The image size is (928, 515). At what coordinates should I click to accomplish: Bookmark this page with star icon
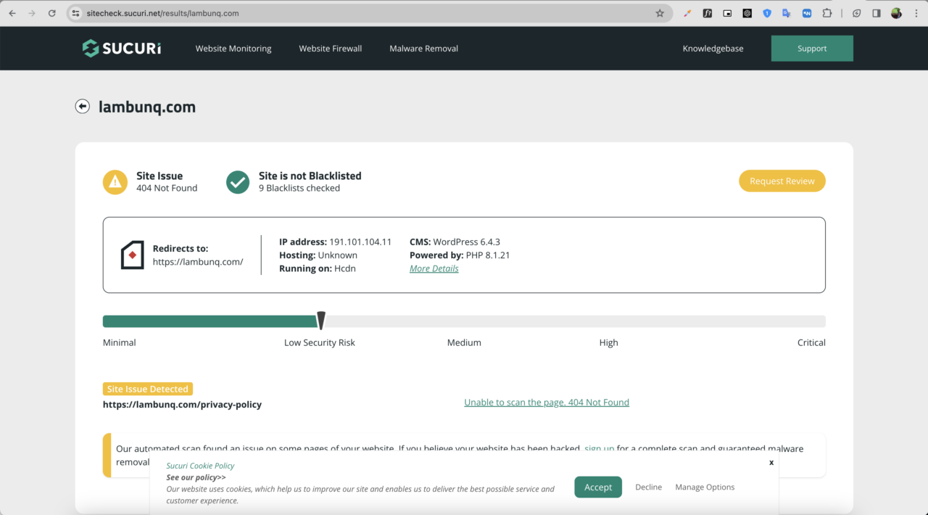660,13
